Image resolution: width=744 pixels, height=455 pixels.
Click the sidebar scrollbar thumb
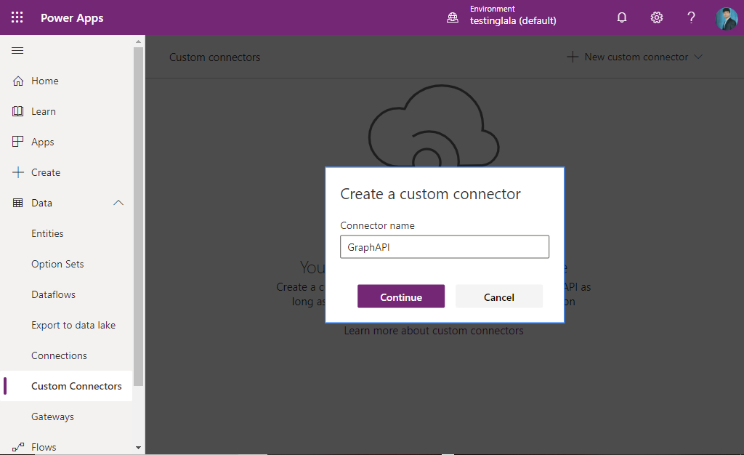point(138,217)
